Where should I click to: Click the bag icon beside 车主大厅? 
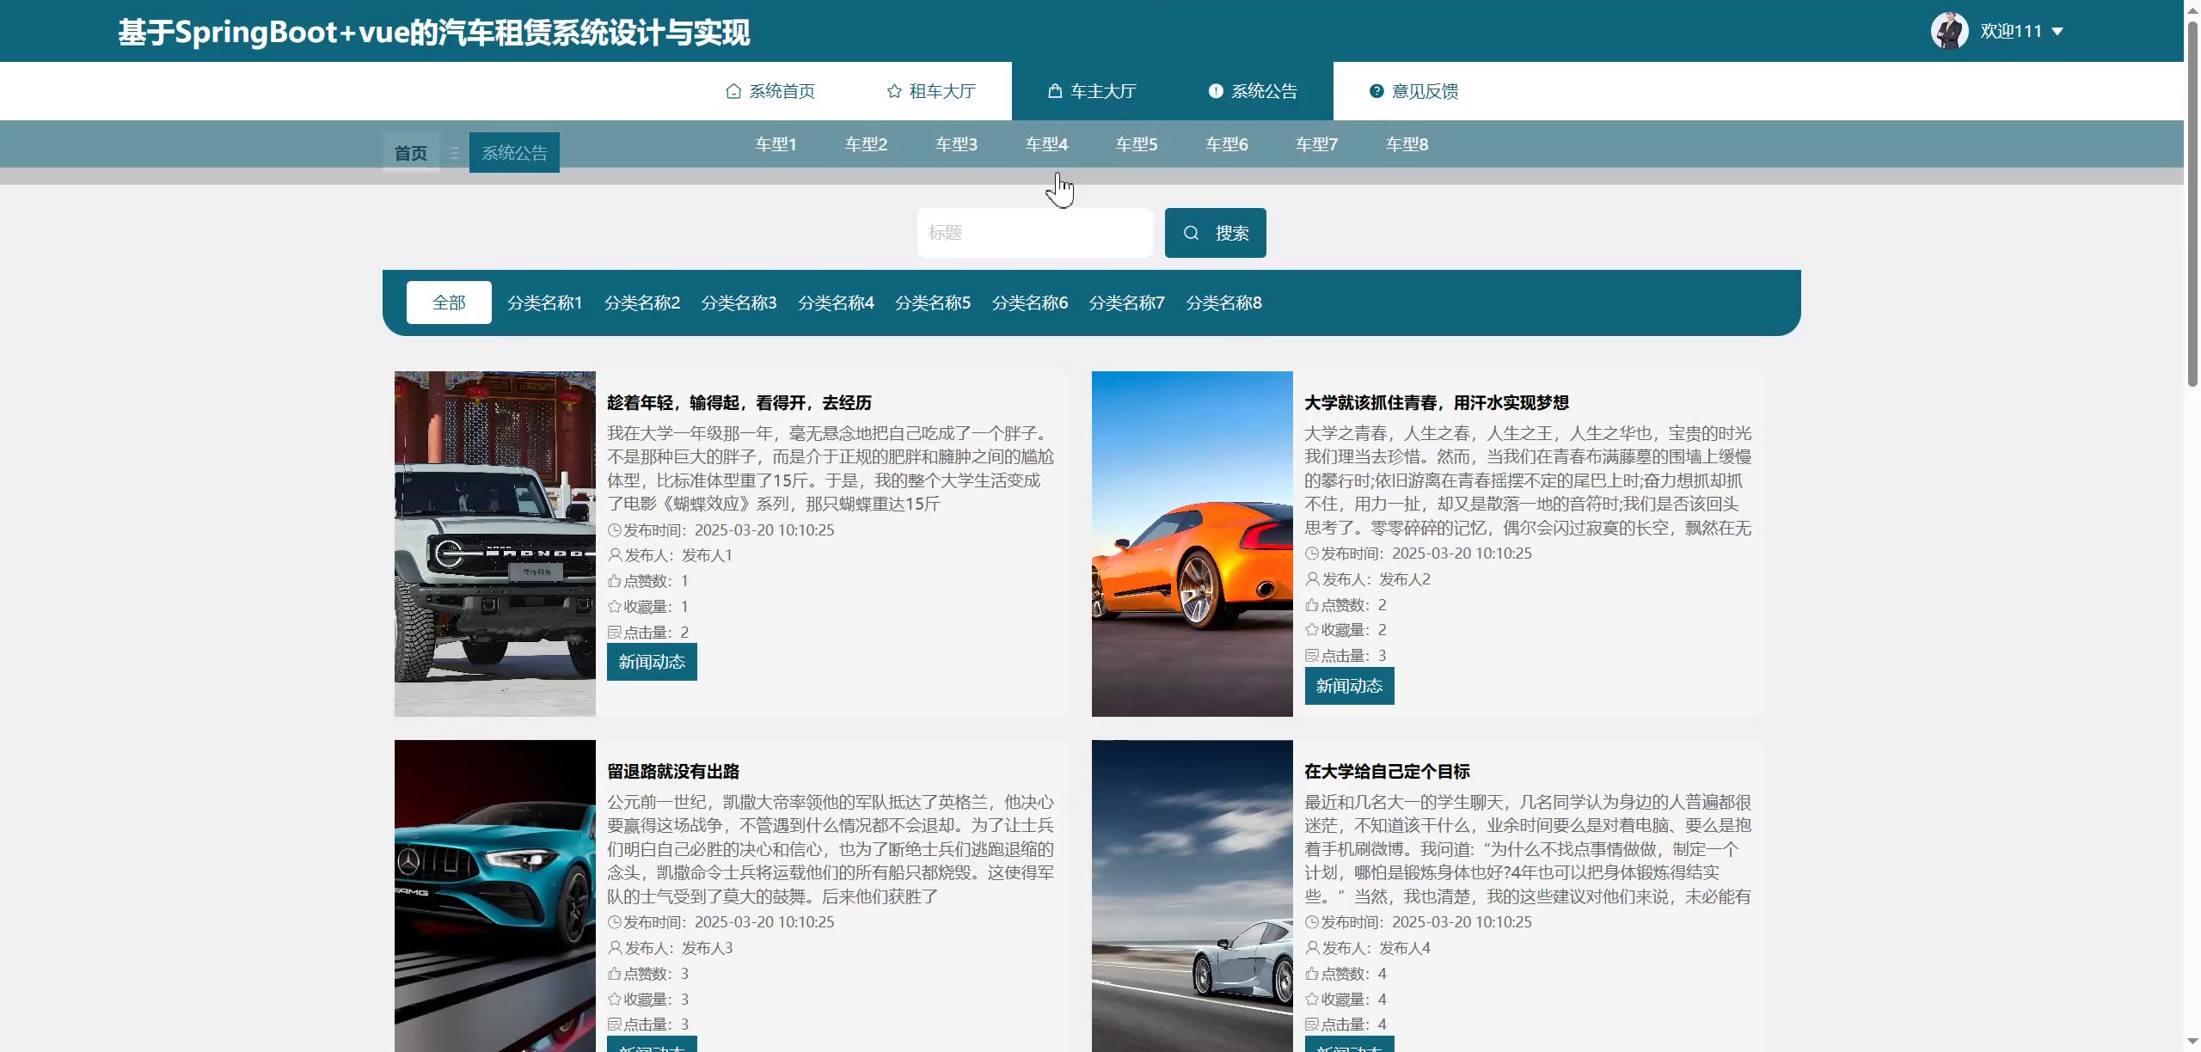(1055, 91)
